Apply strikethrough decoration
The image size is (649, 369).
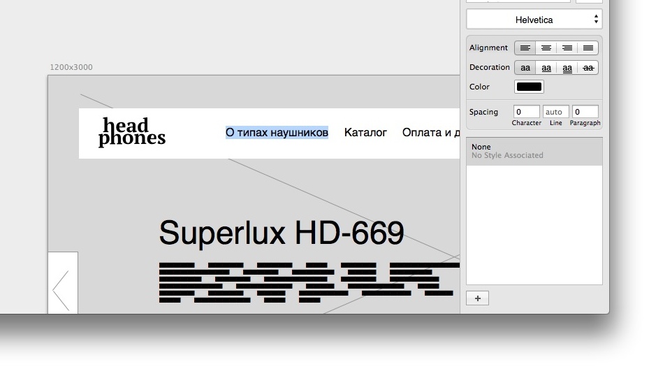(588, 68)
